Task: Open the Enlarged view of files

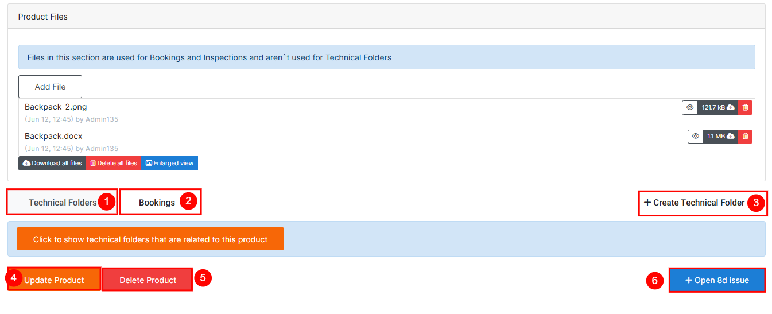Action: 169,164
